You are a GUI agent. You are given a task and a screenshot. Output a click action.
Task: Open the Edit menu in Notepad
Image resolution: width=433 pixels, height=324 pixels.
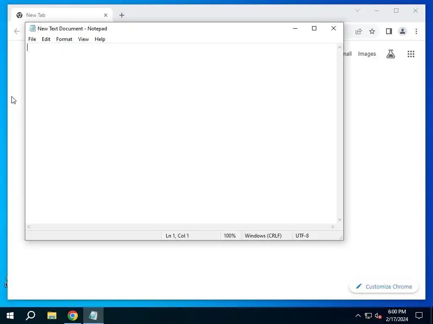(46, 39)
